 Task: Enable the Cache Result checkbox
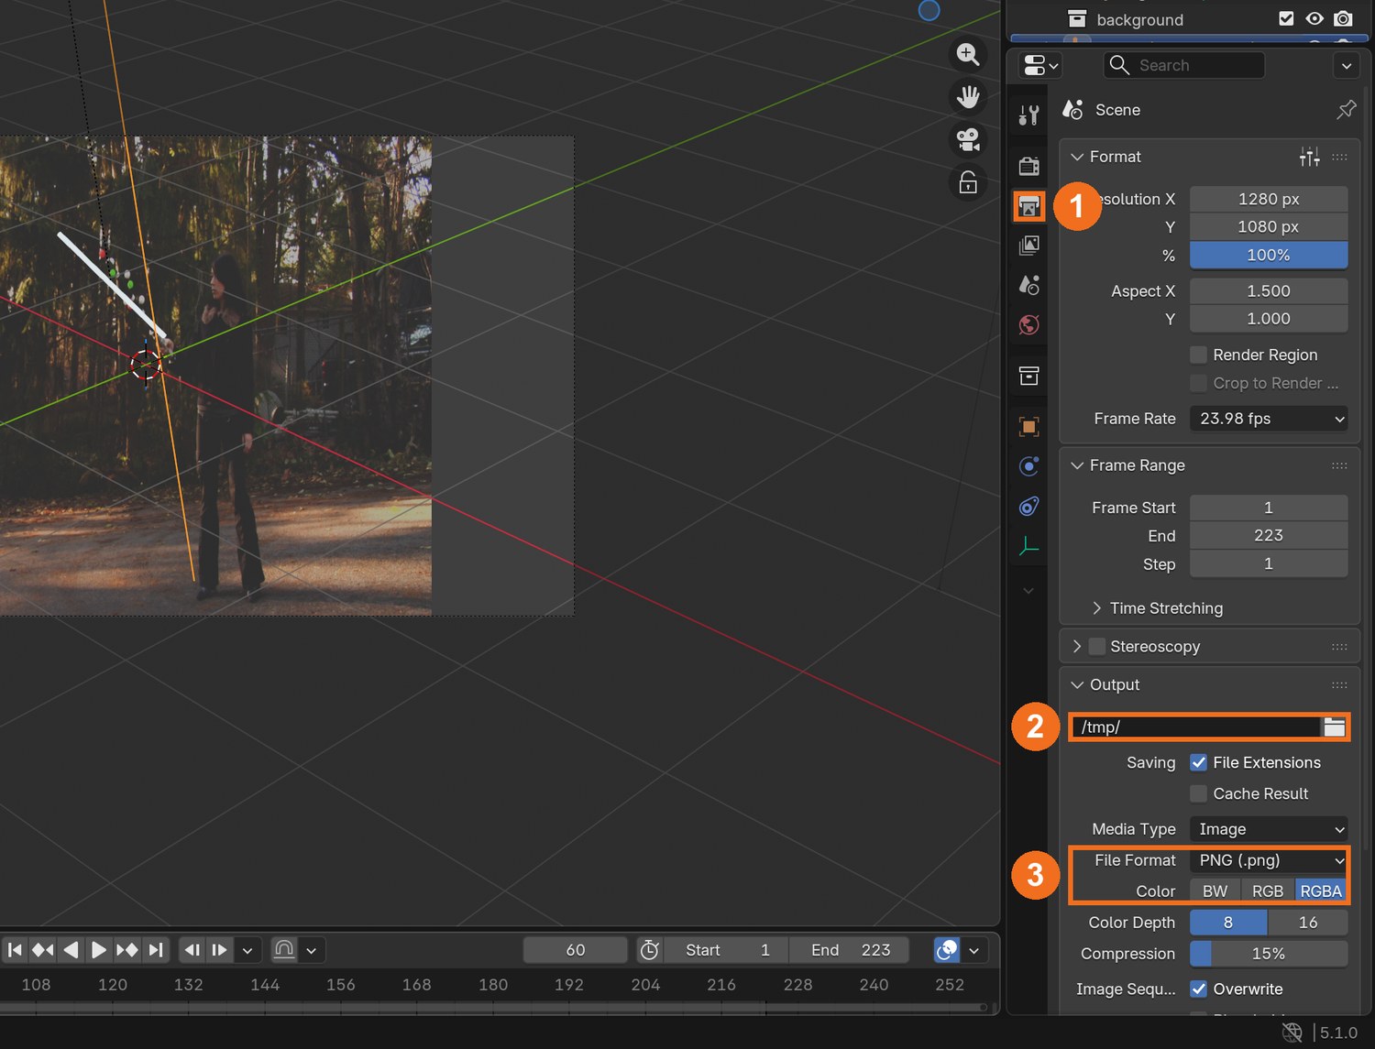coord(1198,793)
